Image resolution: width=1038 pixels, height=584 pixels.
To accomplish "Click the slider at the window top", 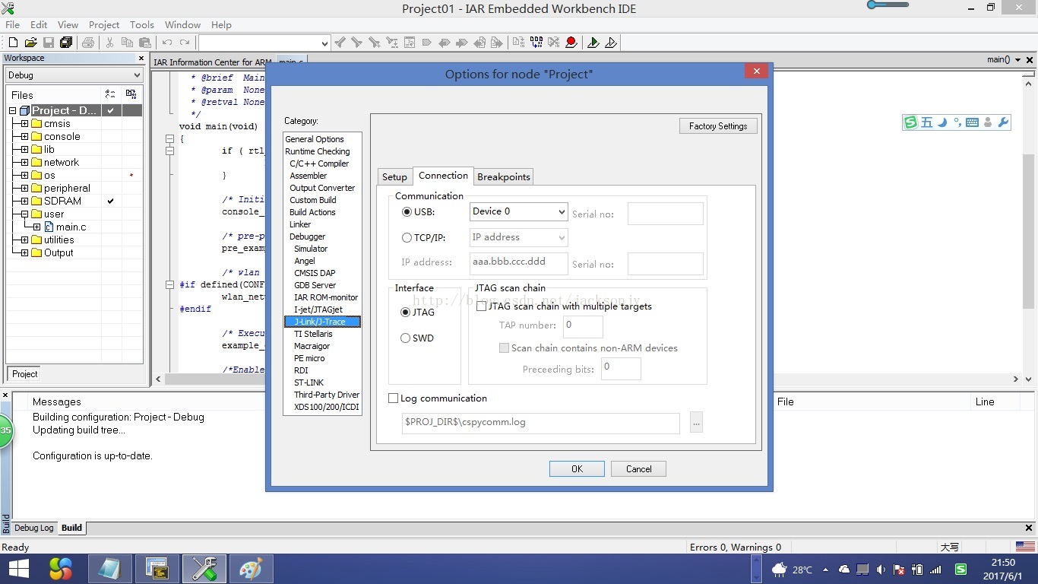I will point(888,5).
